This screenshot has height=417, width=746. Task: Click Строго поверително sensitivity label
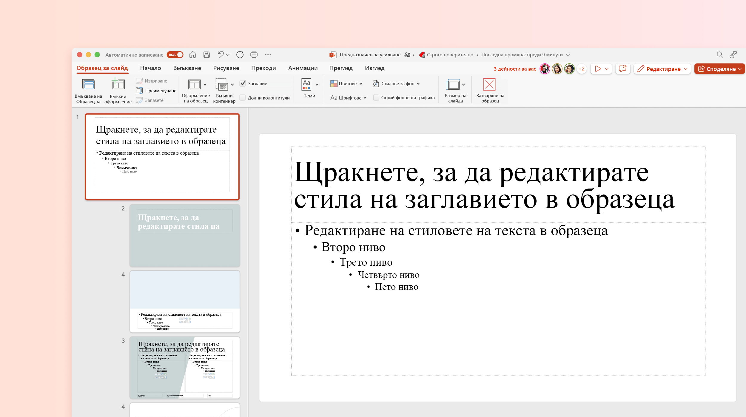click(x=450, y=55)
